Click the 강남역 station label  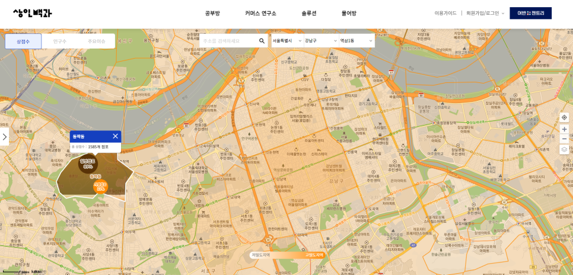coord(281,179)
